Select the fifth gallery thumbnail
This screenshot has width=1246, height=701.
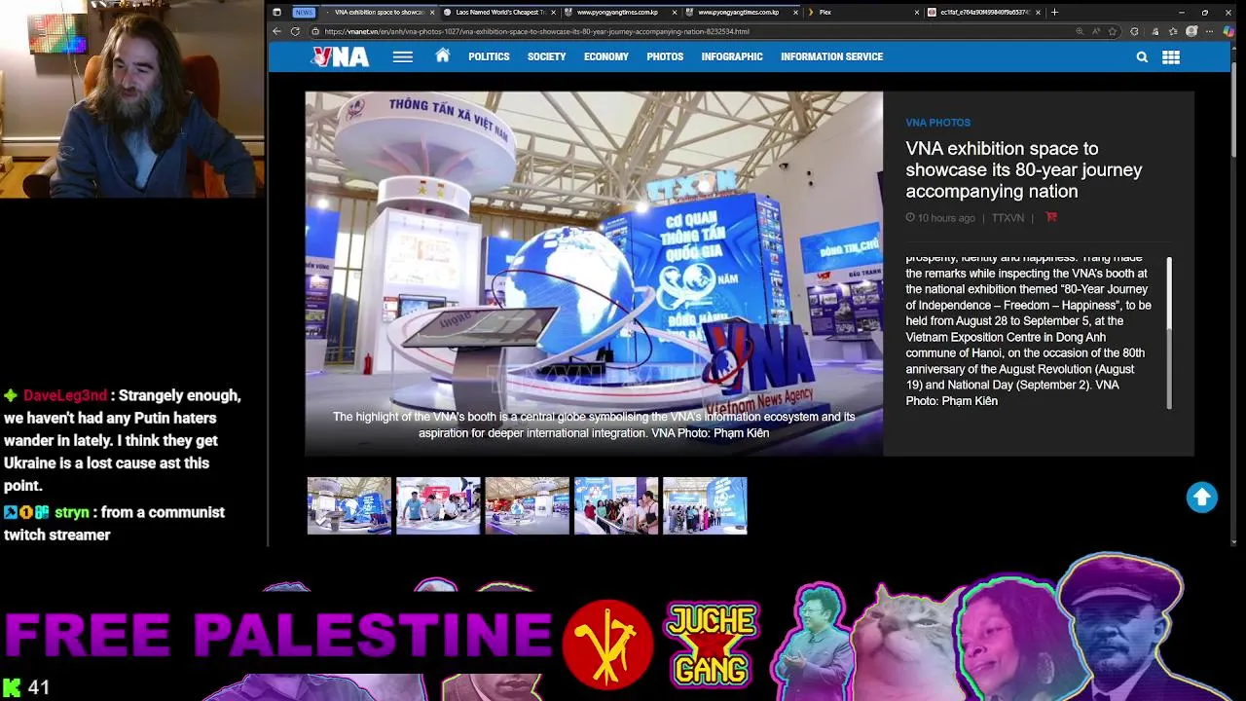click(x=705, y=505)
